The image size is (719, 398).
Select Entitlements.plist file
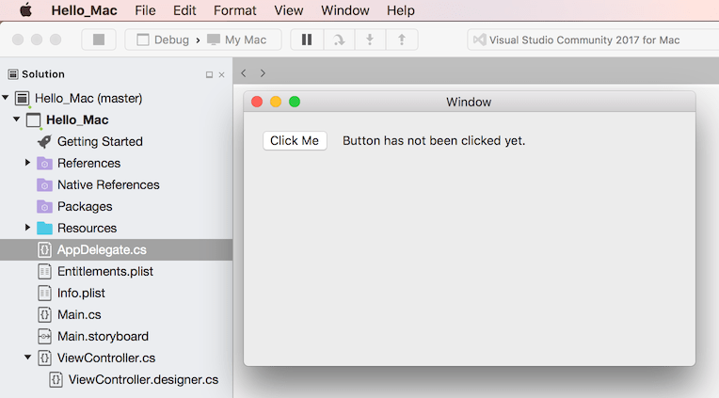105,271
